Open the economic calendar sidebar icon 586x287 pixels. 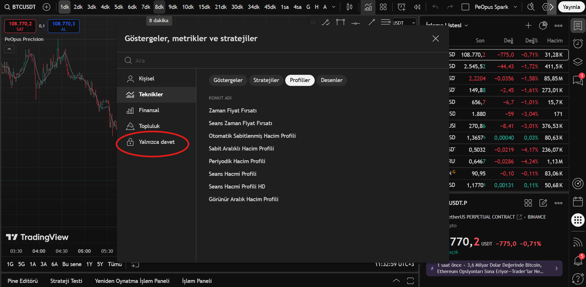click(578, 201)
